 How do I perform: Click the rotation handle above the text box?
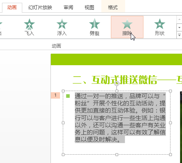(117, 83)
